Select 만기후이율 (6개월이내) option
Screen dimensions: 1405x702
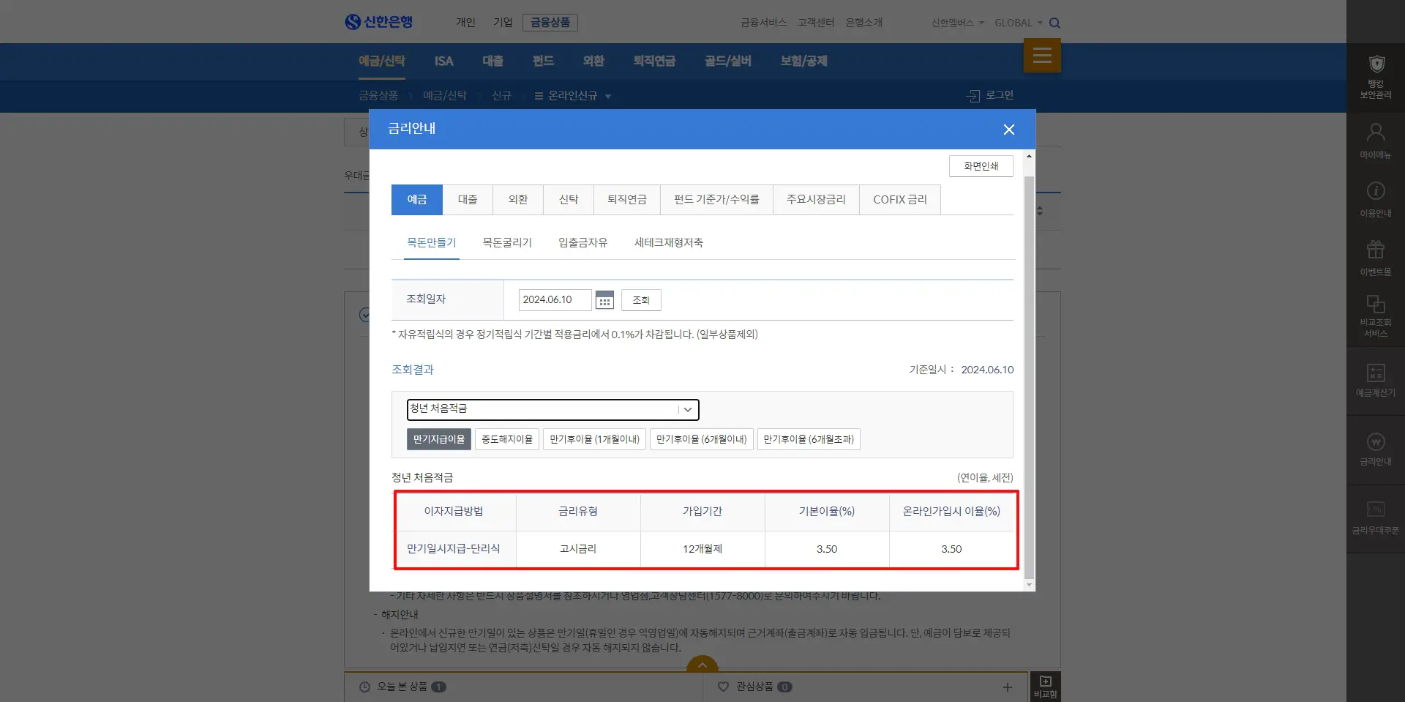702,439
